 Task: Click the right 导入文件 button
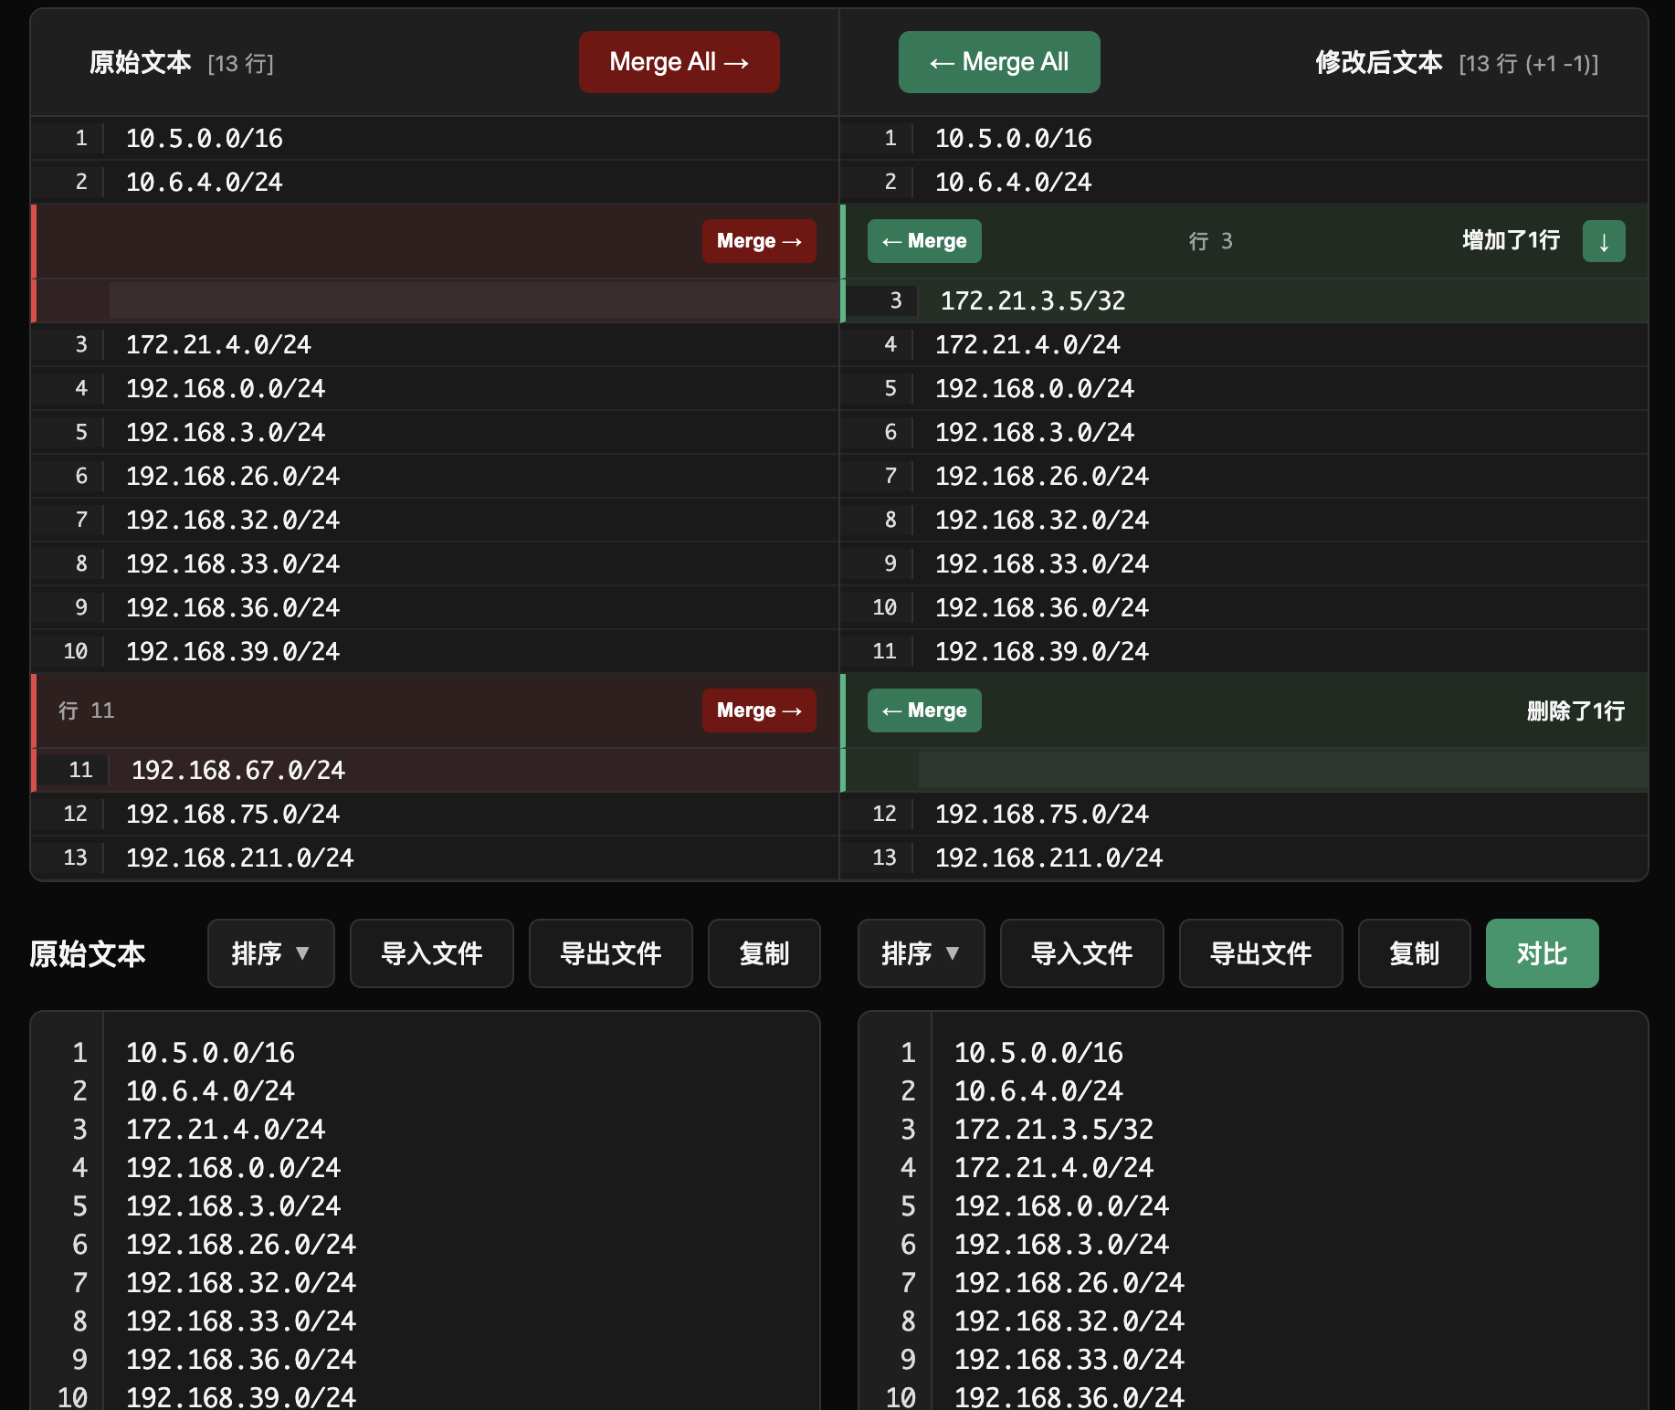(x=1082, y=953)
